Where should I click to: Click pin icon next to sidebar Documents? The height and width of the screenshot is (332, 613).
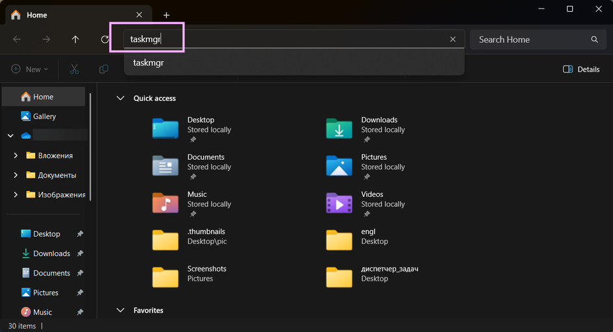(x=80, y=273)
